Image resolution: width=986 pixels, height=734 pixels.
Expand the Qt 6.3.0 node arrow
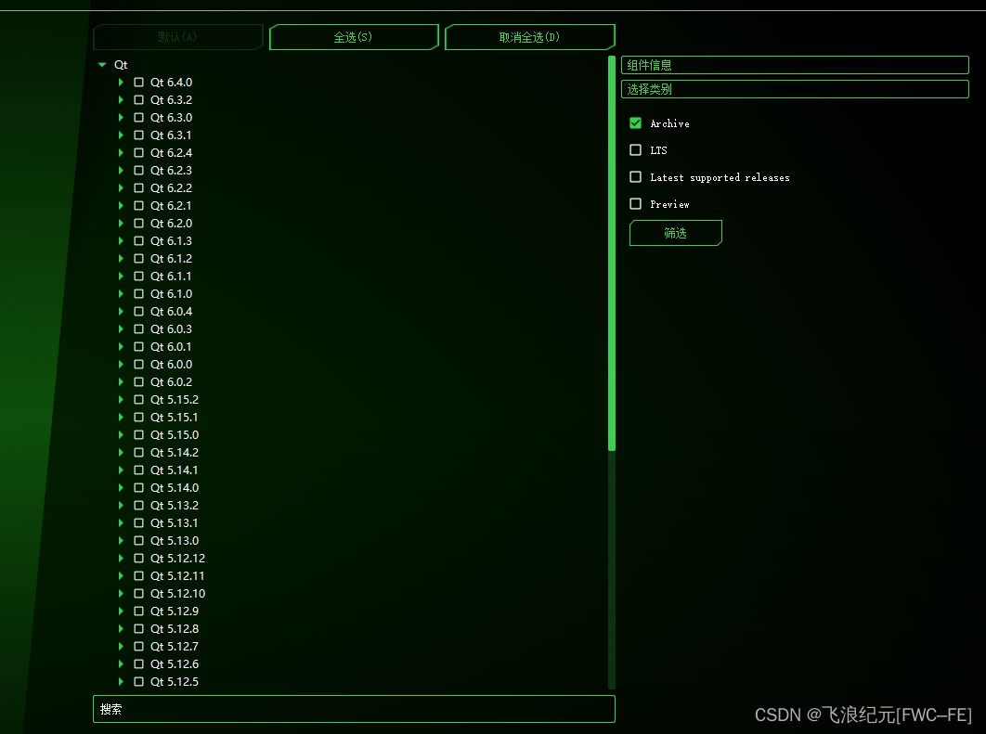121,118
